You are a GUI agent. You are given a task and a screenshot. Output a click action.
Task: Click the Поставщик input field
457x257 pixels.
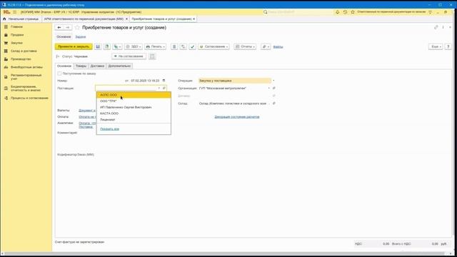click(126, 88)
